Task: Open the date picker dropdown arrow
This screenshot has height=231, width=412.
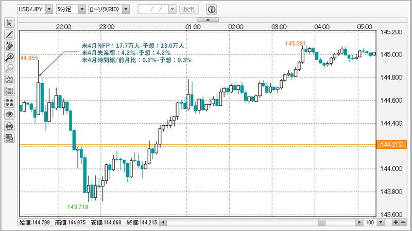Action: [x=173, y=9]
